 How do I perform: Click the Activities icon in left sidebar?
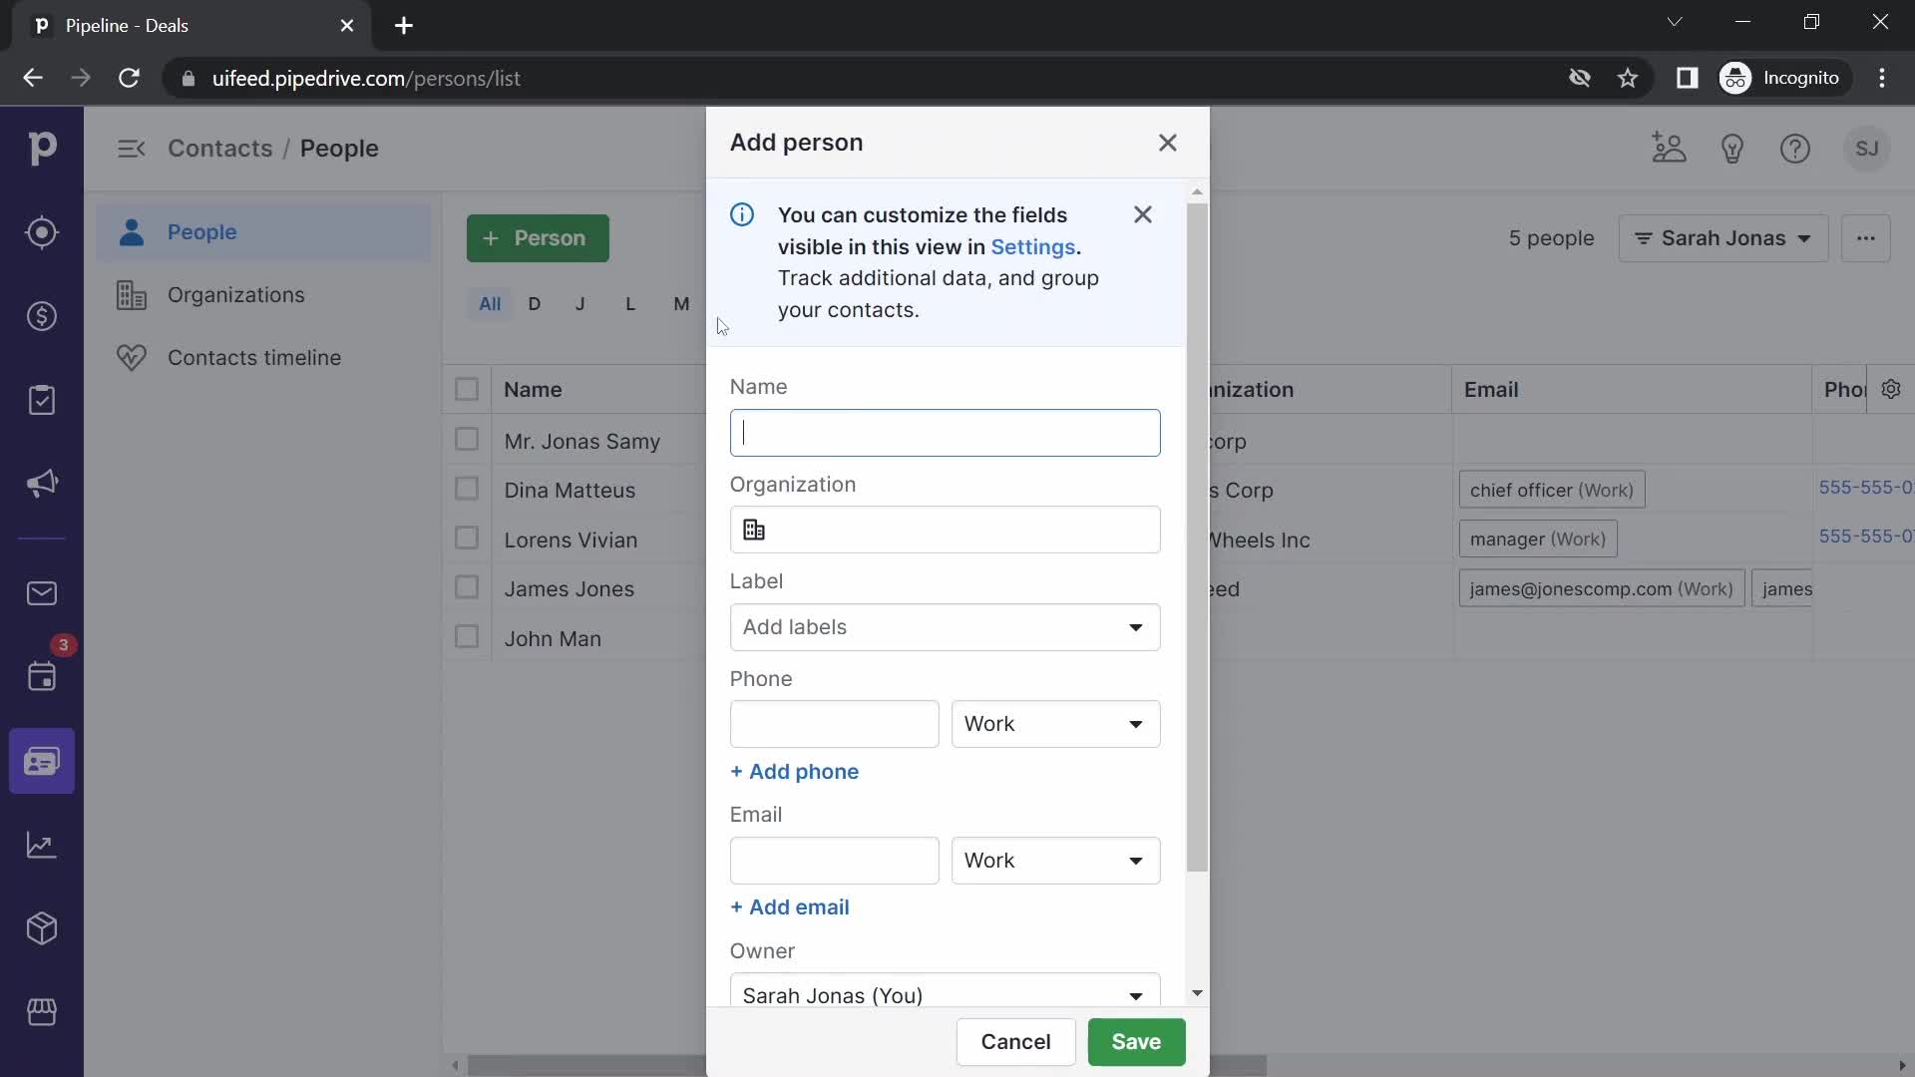40,676
